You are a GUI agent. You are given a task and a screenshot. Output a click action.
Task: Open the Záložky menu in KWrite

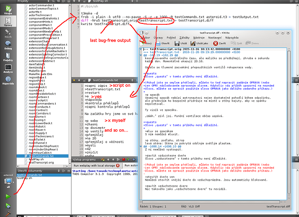tap(185, 38)
